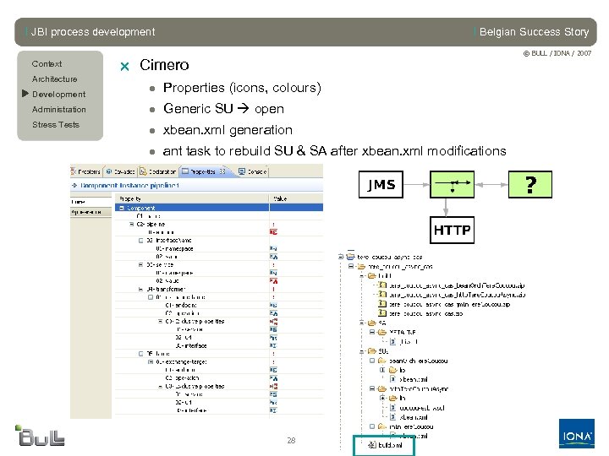The image size is (609, 456).
Task: Click the green question mark component
Action: click(x=530, y=184)
